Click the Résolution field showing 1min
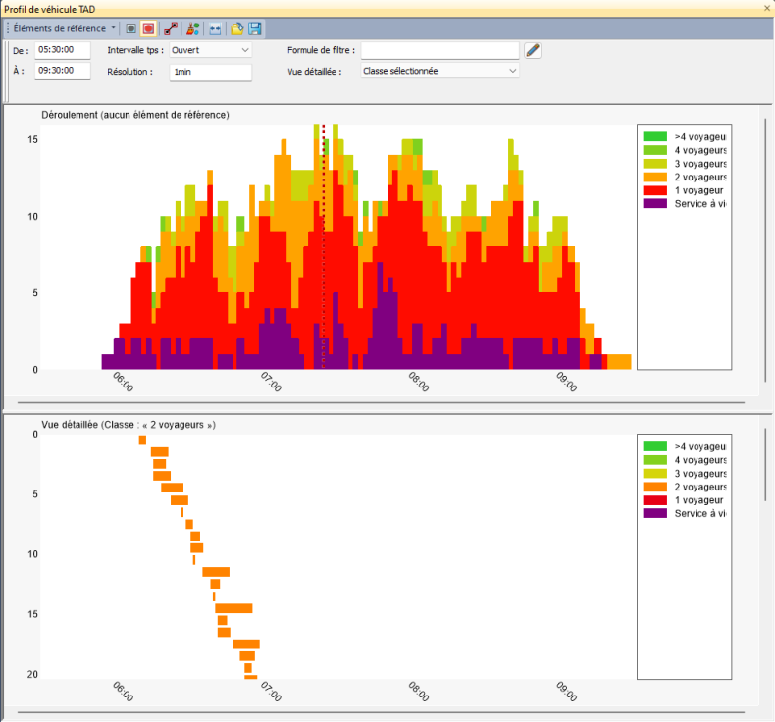 pyautogui.click(x=210, y=72)
